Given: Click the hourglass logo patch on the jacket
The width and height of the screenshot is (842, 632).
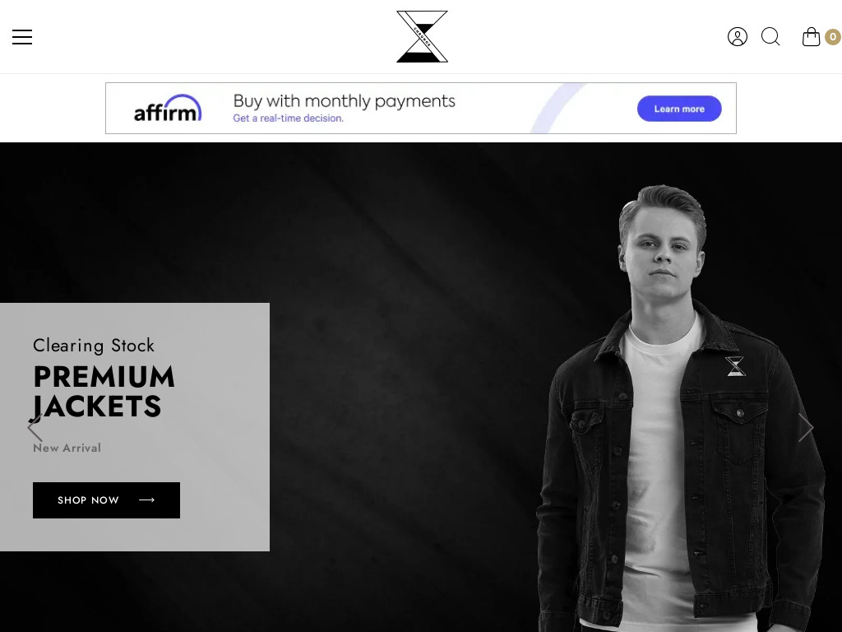Looking at the screenshot, I should 735,366.
